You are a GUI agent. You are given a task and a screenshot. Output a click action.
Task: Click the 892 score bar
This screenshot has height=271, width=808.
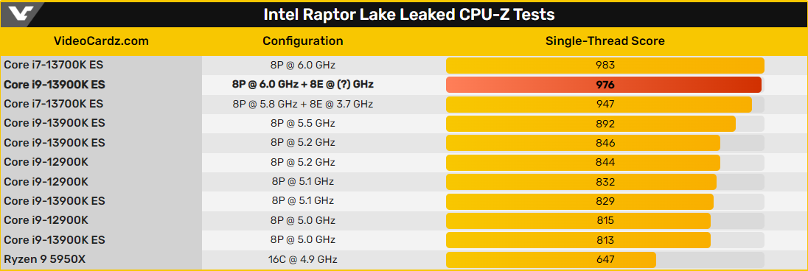pos(591,124)
